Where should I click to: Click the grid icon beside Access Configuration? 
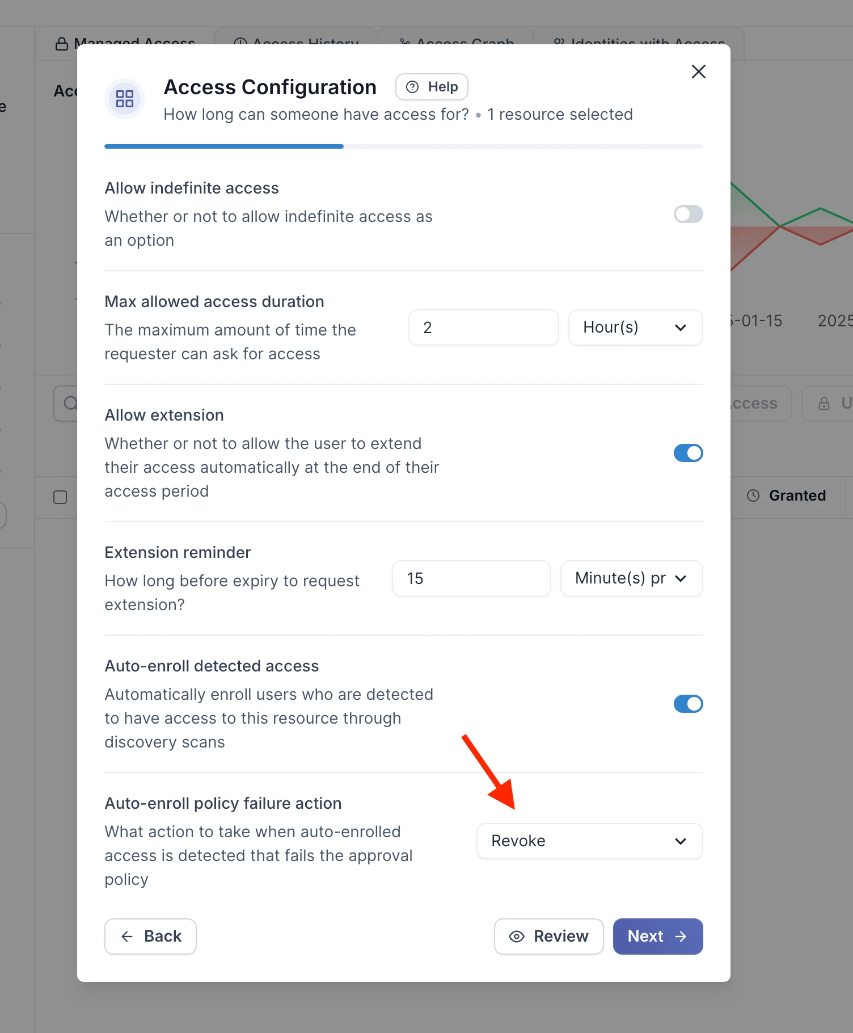[125, 99]
